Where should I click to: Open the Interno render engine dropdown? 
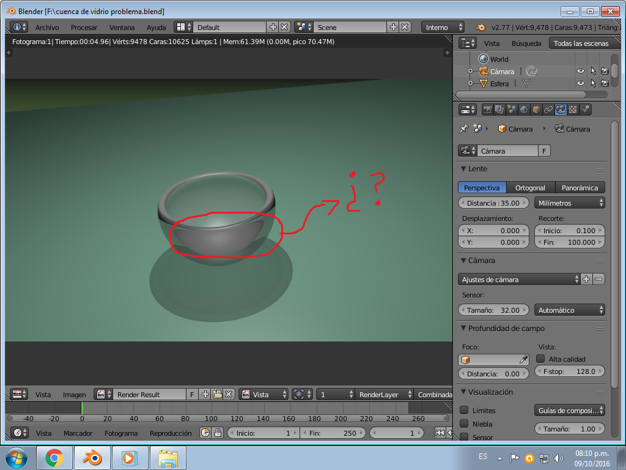pos(443,27)
